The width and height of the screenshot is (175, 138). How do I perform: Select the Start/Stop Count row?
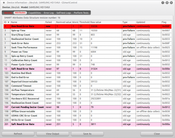[x=87, y=35]
